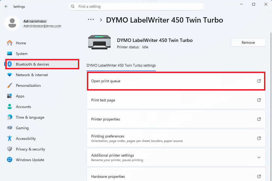Open Apps settings
The image size is (272, 181).
[42, 96]
